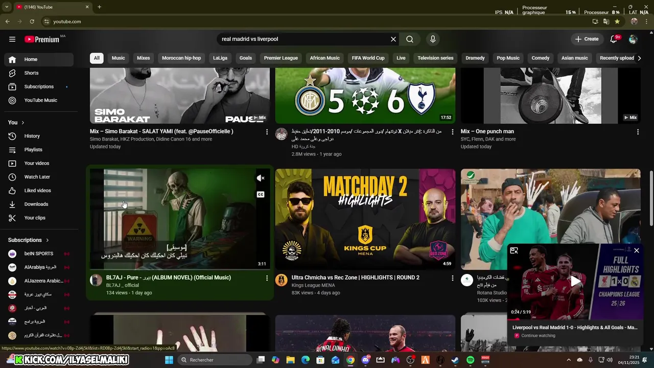This screenshot has width=654, height=368.
Task: Clear the search box with X
Action: click(x=393, y=39)
